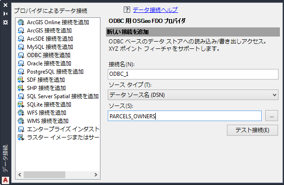Click the WFS connection provider icon
The height and width of the screenshot is (185, 284).
pos(21,113)
